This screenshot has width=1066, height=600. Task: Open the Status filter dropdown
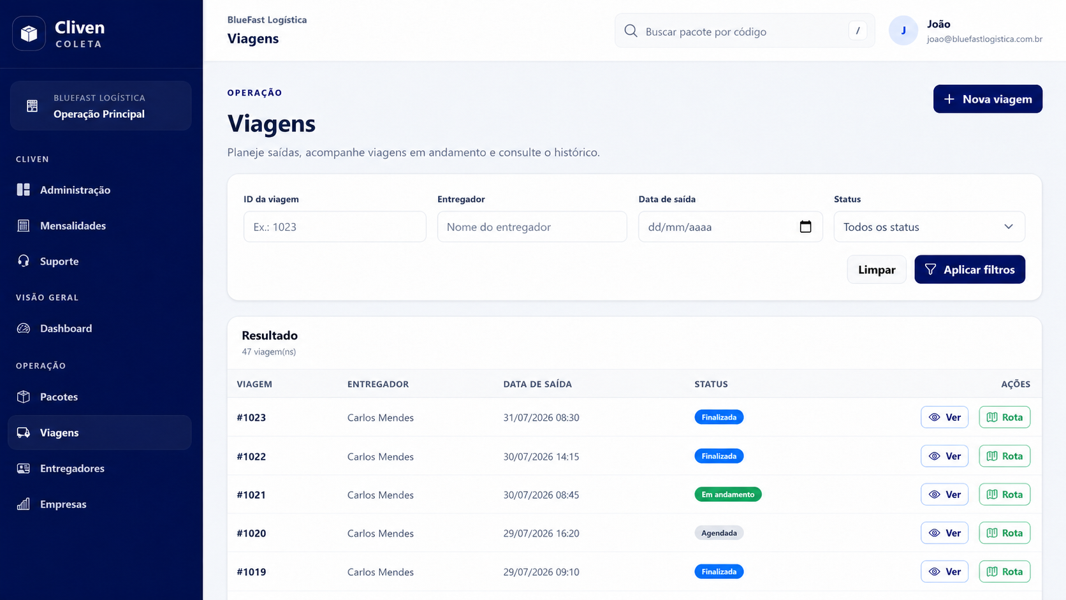click(930, 226)
